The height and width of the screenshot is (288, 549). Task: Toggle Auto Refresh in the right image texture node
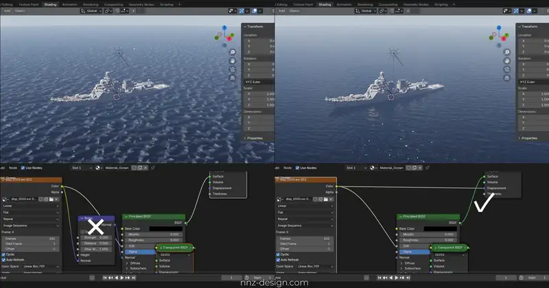[x=278, y=261]
